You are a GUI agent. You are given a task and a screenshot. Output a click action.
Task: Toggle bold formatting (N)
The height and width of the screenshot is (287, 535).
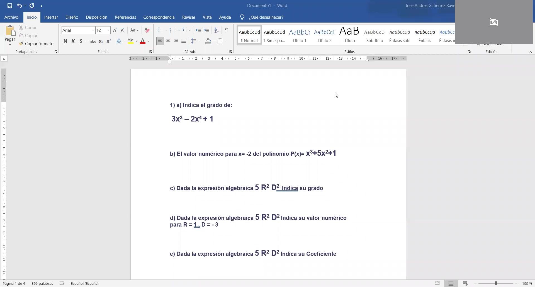click(65, 41)
